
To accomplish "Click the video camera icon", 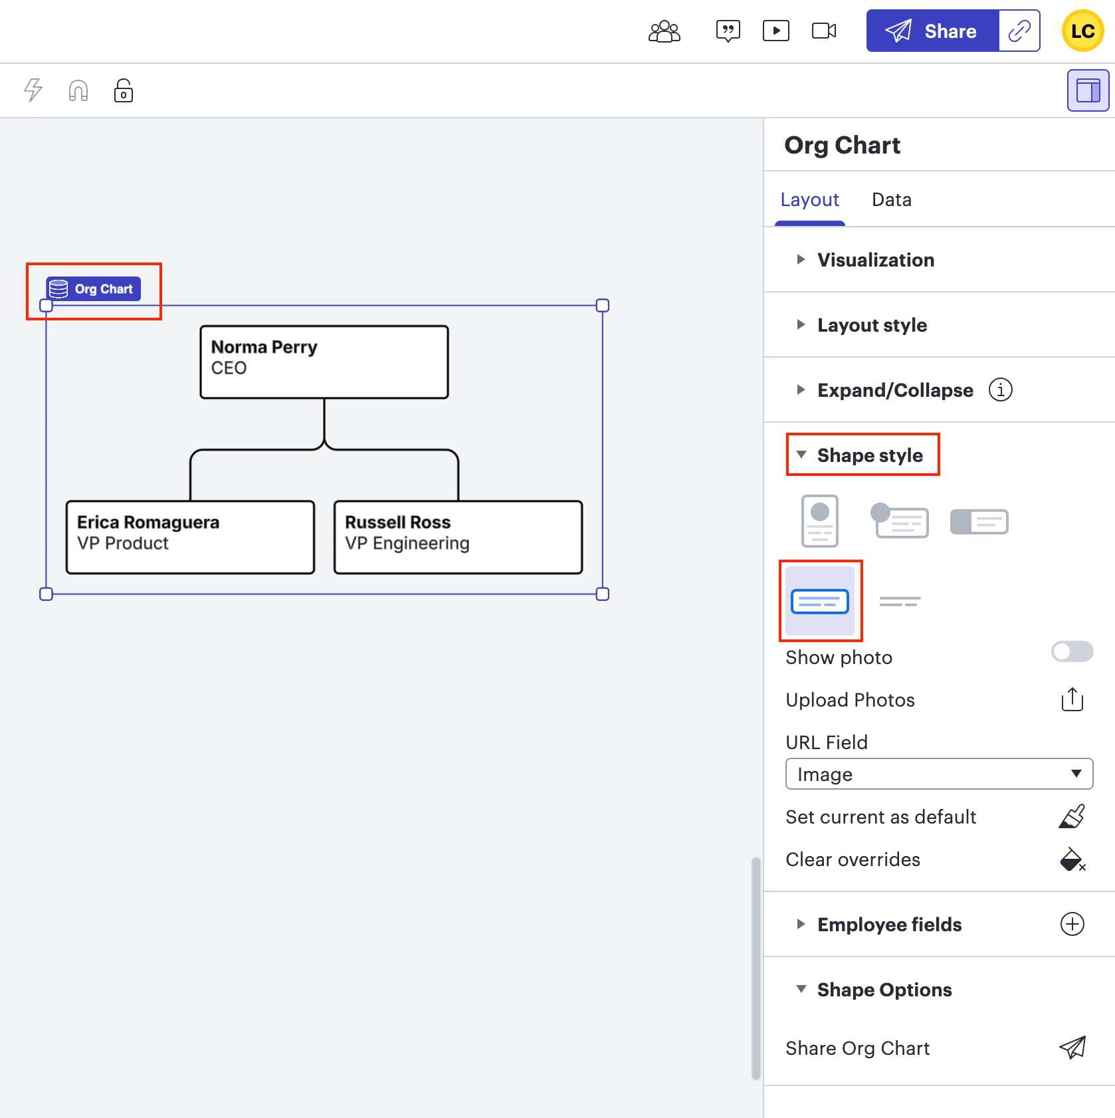I will coord(824,31).
